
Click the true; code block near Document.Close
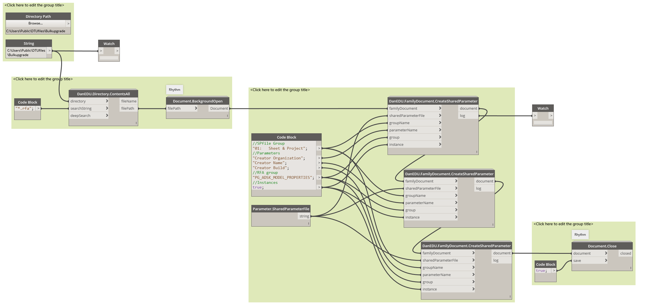coord(543,271)
